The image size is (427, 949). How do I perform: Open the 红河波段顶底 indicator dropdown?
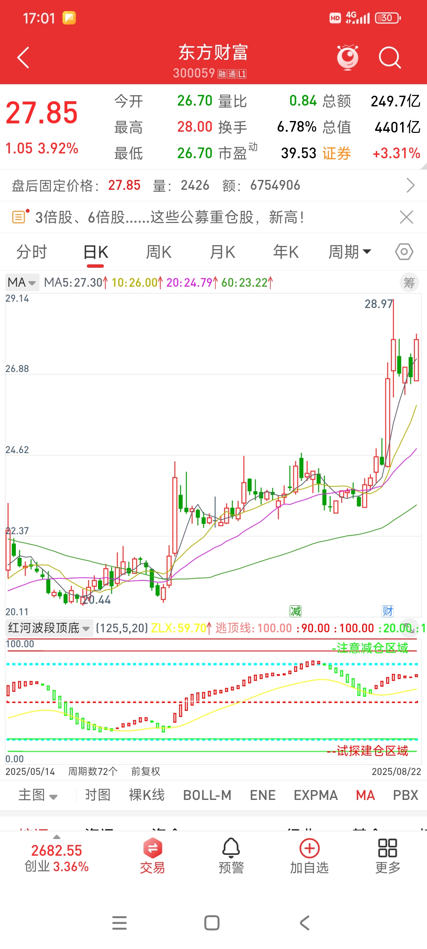(49, 628)
